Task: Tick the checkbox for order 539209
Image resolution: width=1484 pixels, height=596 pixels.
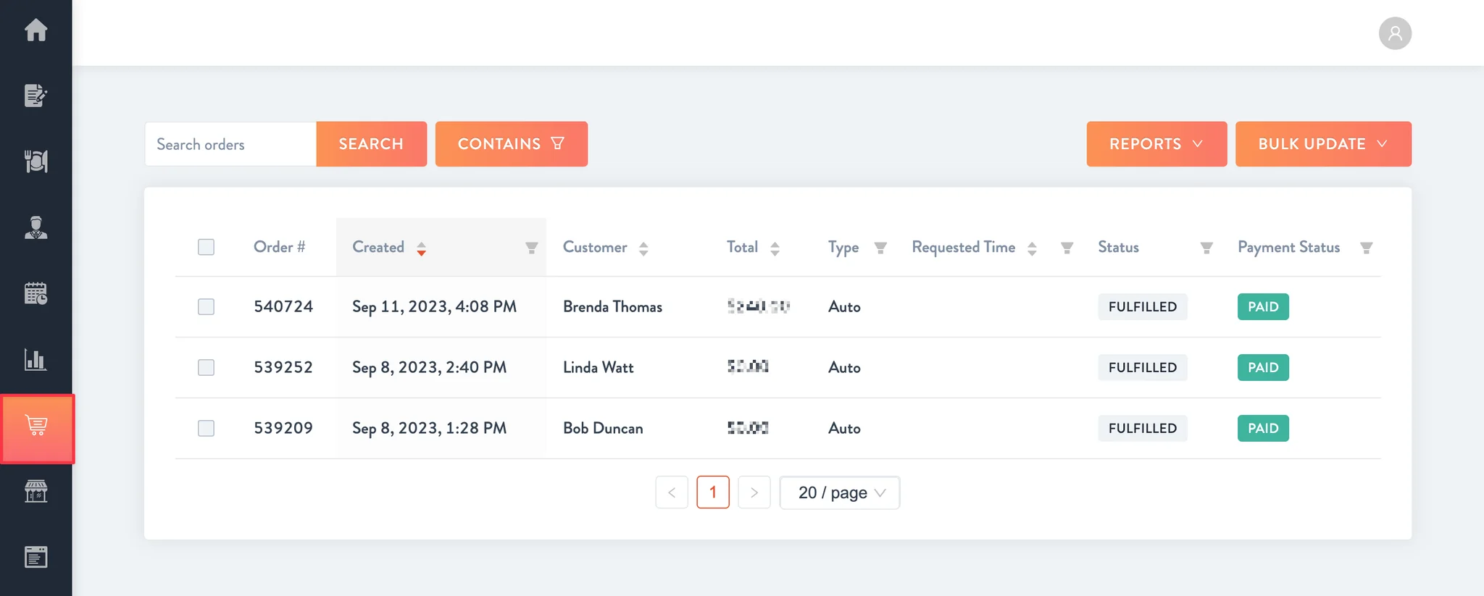Action: pos(206,428)
